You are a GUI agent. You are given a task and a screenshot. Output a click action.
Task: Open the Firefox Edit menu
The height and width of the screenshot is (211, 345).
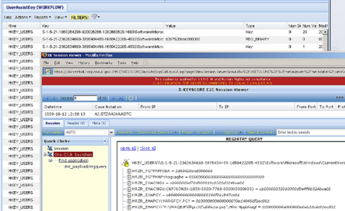(57, 63)
